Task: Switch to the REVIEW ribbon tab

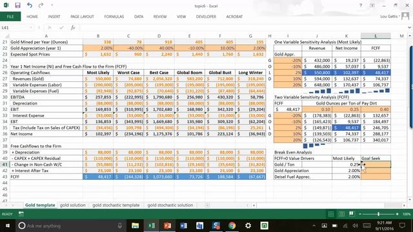Action: [160, 16]
